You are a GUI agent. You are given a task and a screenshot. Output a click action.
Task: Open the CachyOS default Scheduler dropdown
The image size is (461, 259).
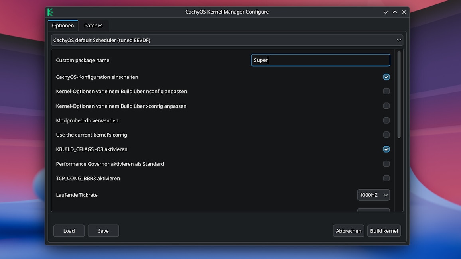click(x=227, y=40)
